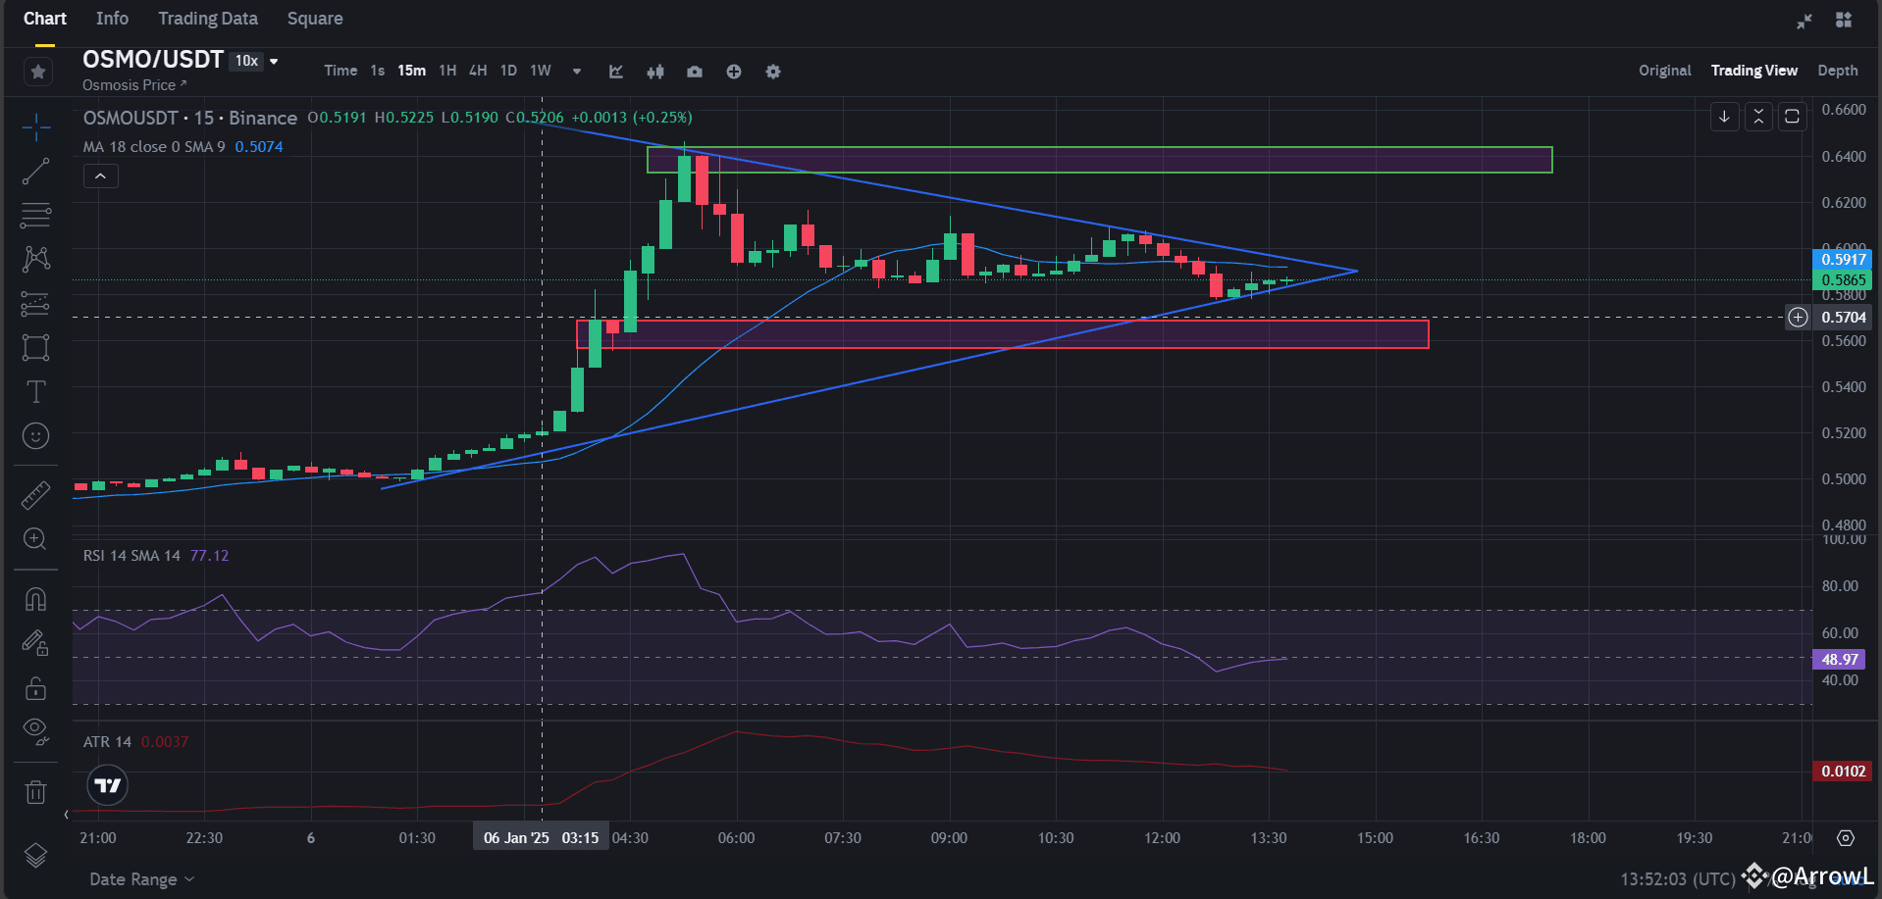Click the 13:52:03 (UTC) timezone clock
Viewport: 1882px width, 899px height.
tap(1678, 879)
